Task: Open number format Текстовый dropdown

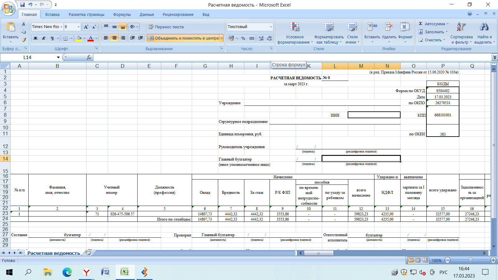Action: click(x=271, y=27)
